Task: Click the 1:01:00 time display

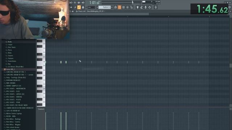Action: pyautogui.click(x=94, y=3)
